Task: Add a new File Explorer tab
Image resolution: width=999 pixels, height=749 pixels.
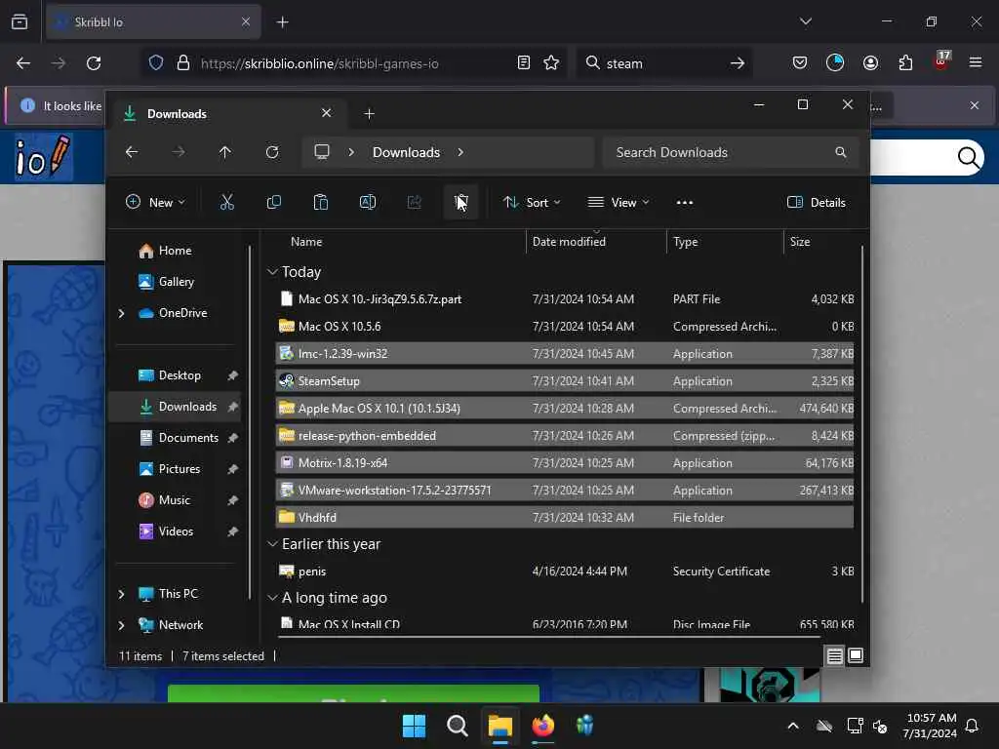Action: tap(369, 114)
